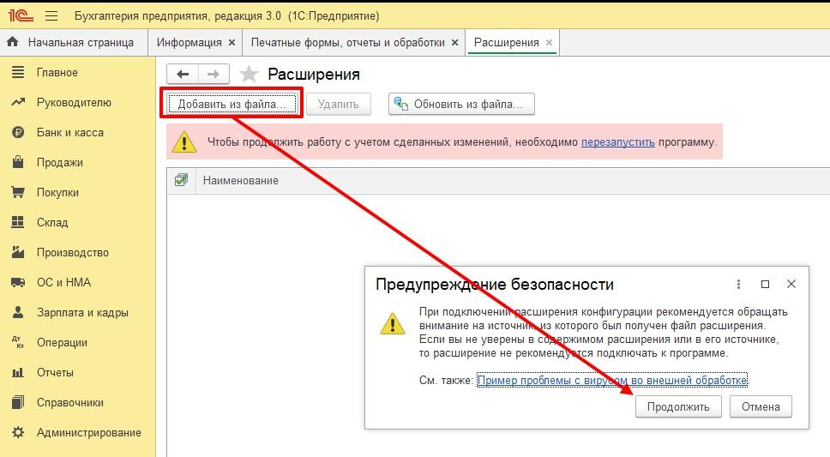Open the ОС и НМА section
This screenshot has height=457, width=830.
[63, 282]
